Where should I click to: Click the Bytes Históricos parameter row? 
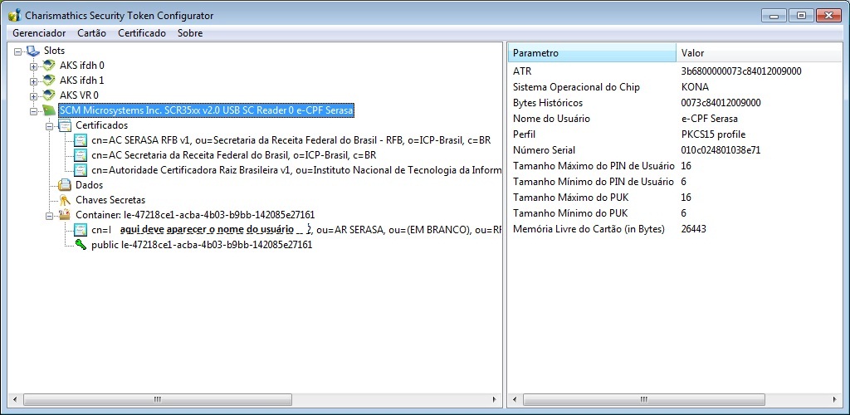click(x=676, y=102)
